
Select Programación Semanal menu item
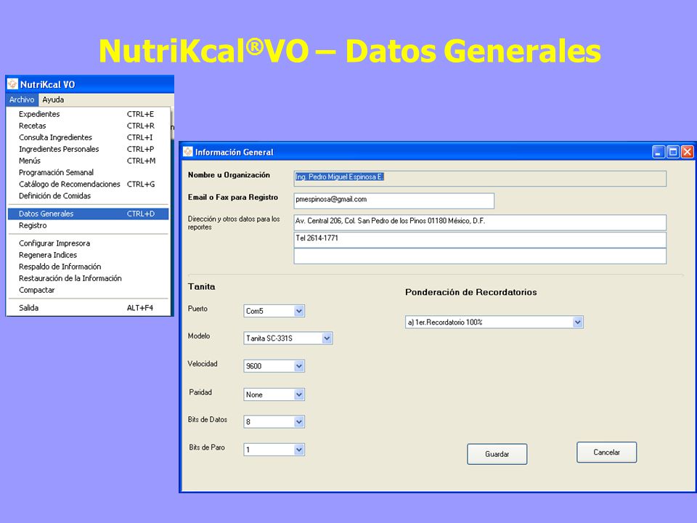[88, 172]
